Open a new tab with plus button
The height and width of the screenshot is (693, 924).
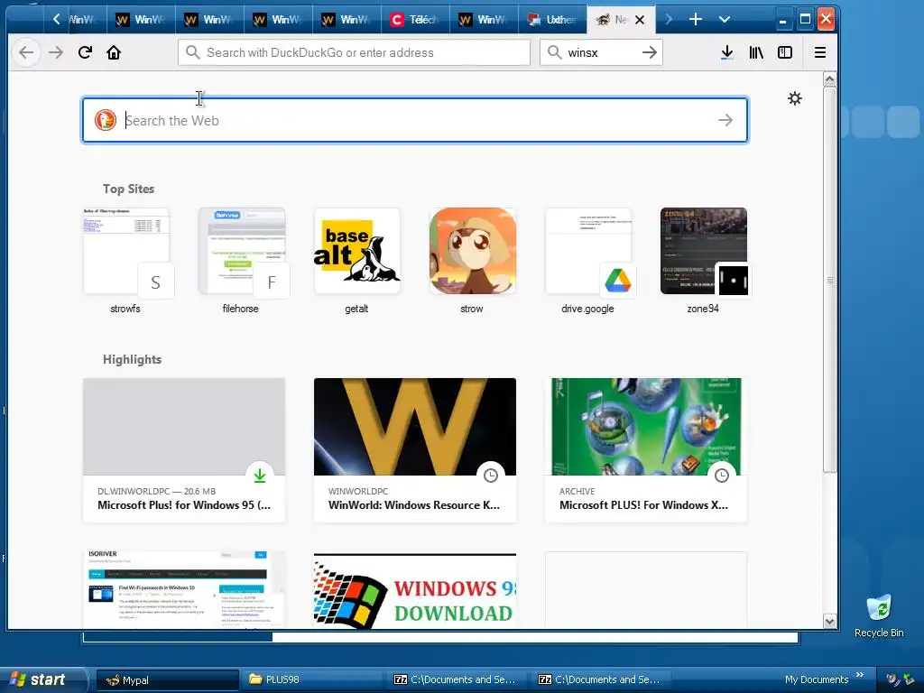point(696,20)
